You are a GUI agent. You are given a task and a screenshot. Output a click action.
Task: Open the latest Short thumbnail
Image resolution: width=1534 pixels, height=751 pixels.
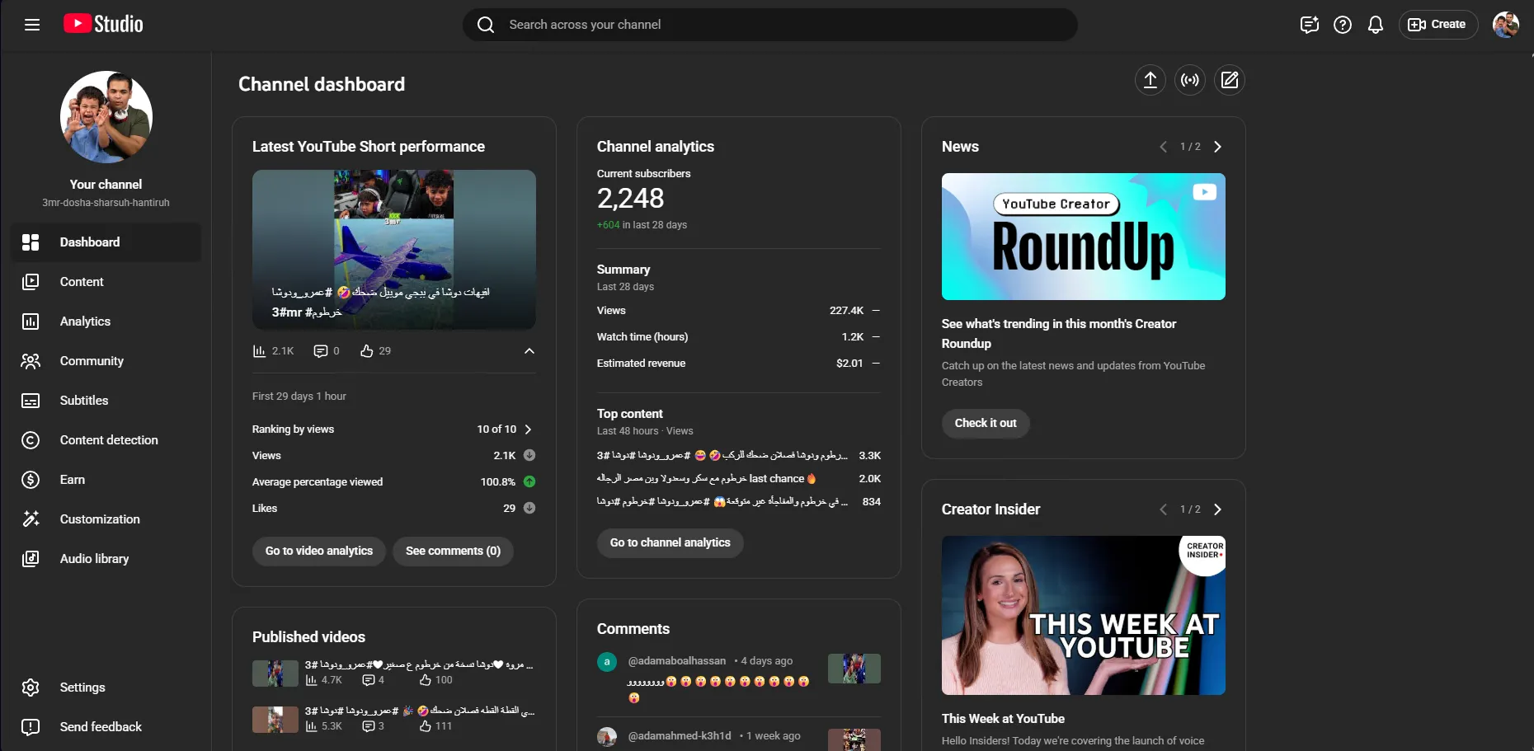[x=394, y=250]
